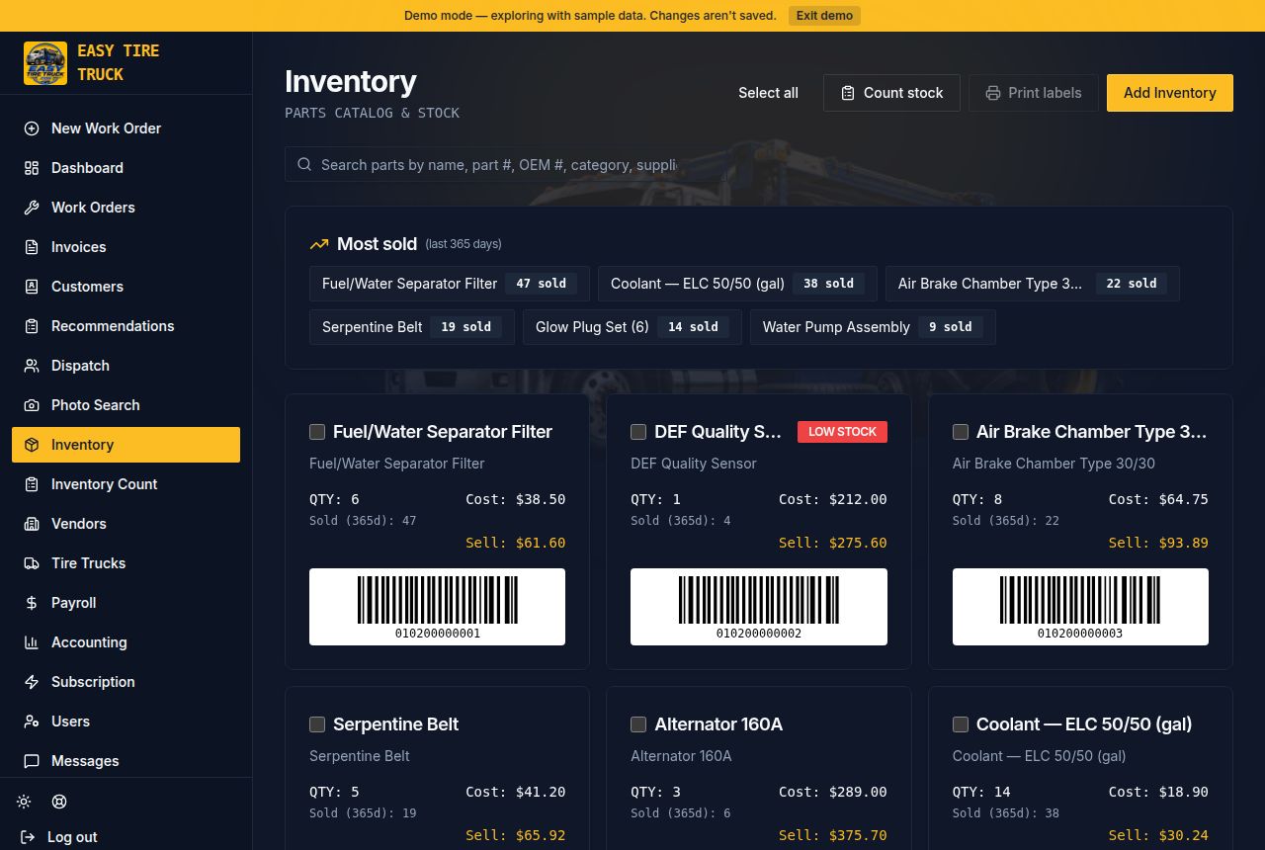
Task: Click the Vendors building icon
Action: 32,524
